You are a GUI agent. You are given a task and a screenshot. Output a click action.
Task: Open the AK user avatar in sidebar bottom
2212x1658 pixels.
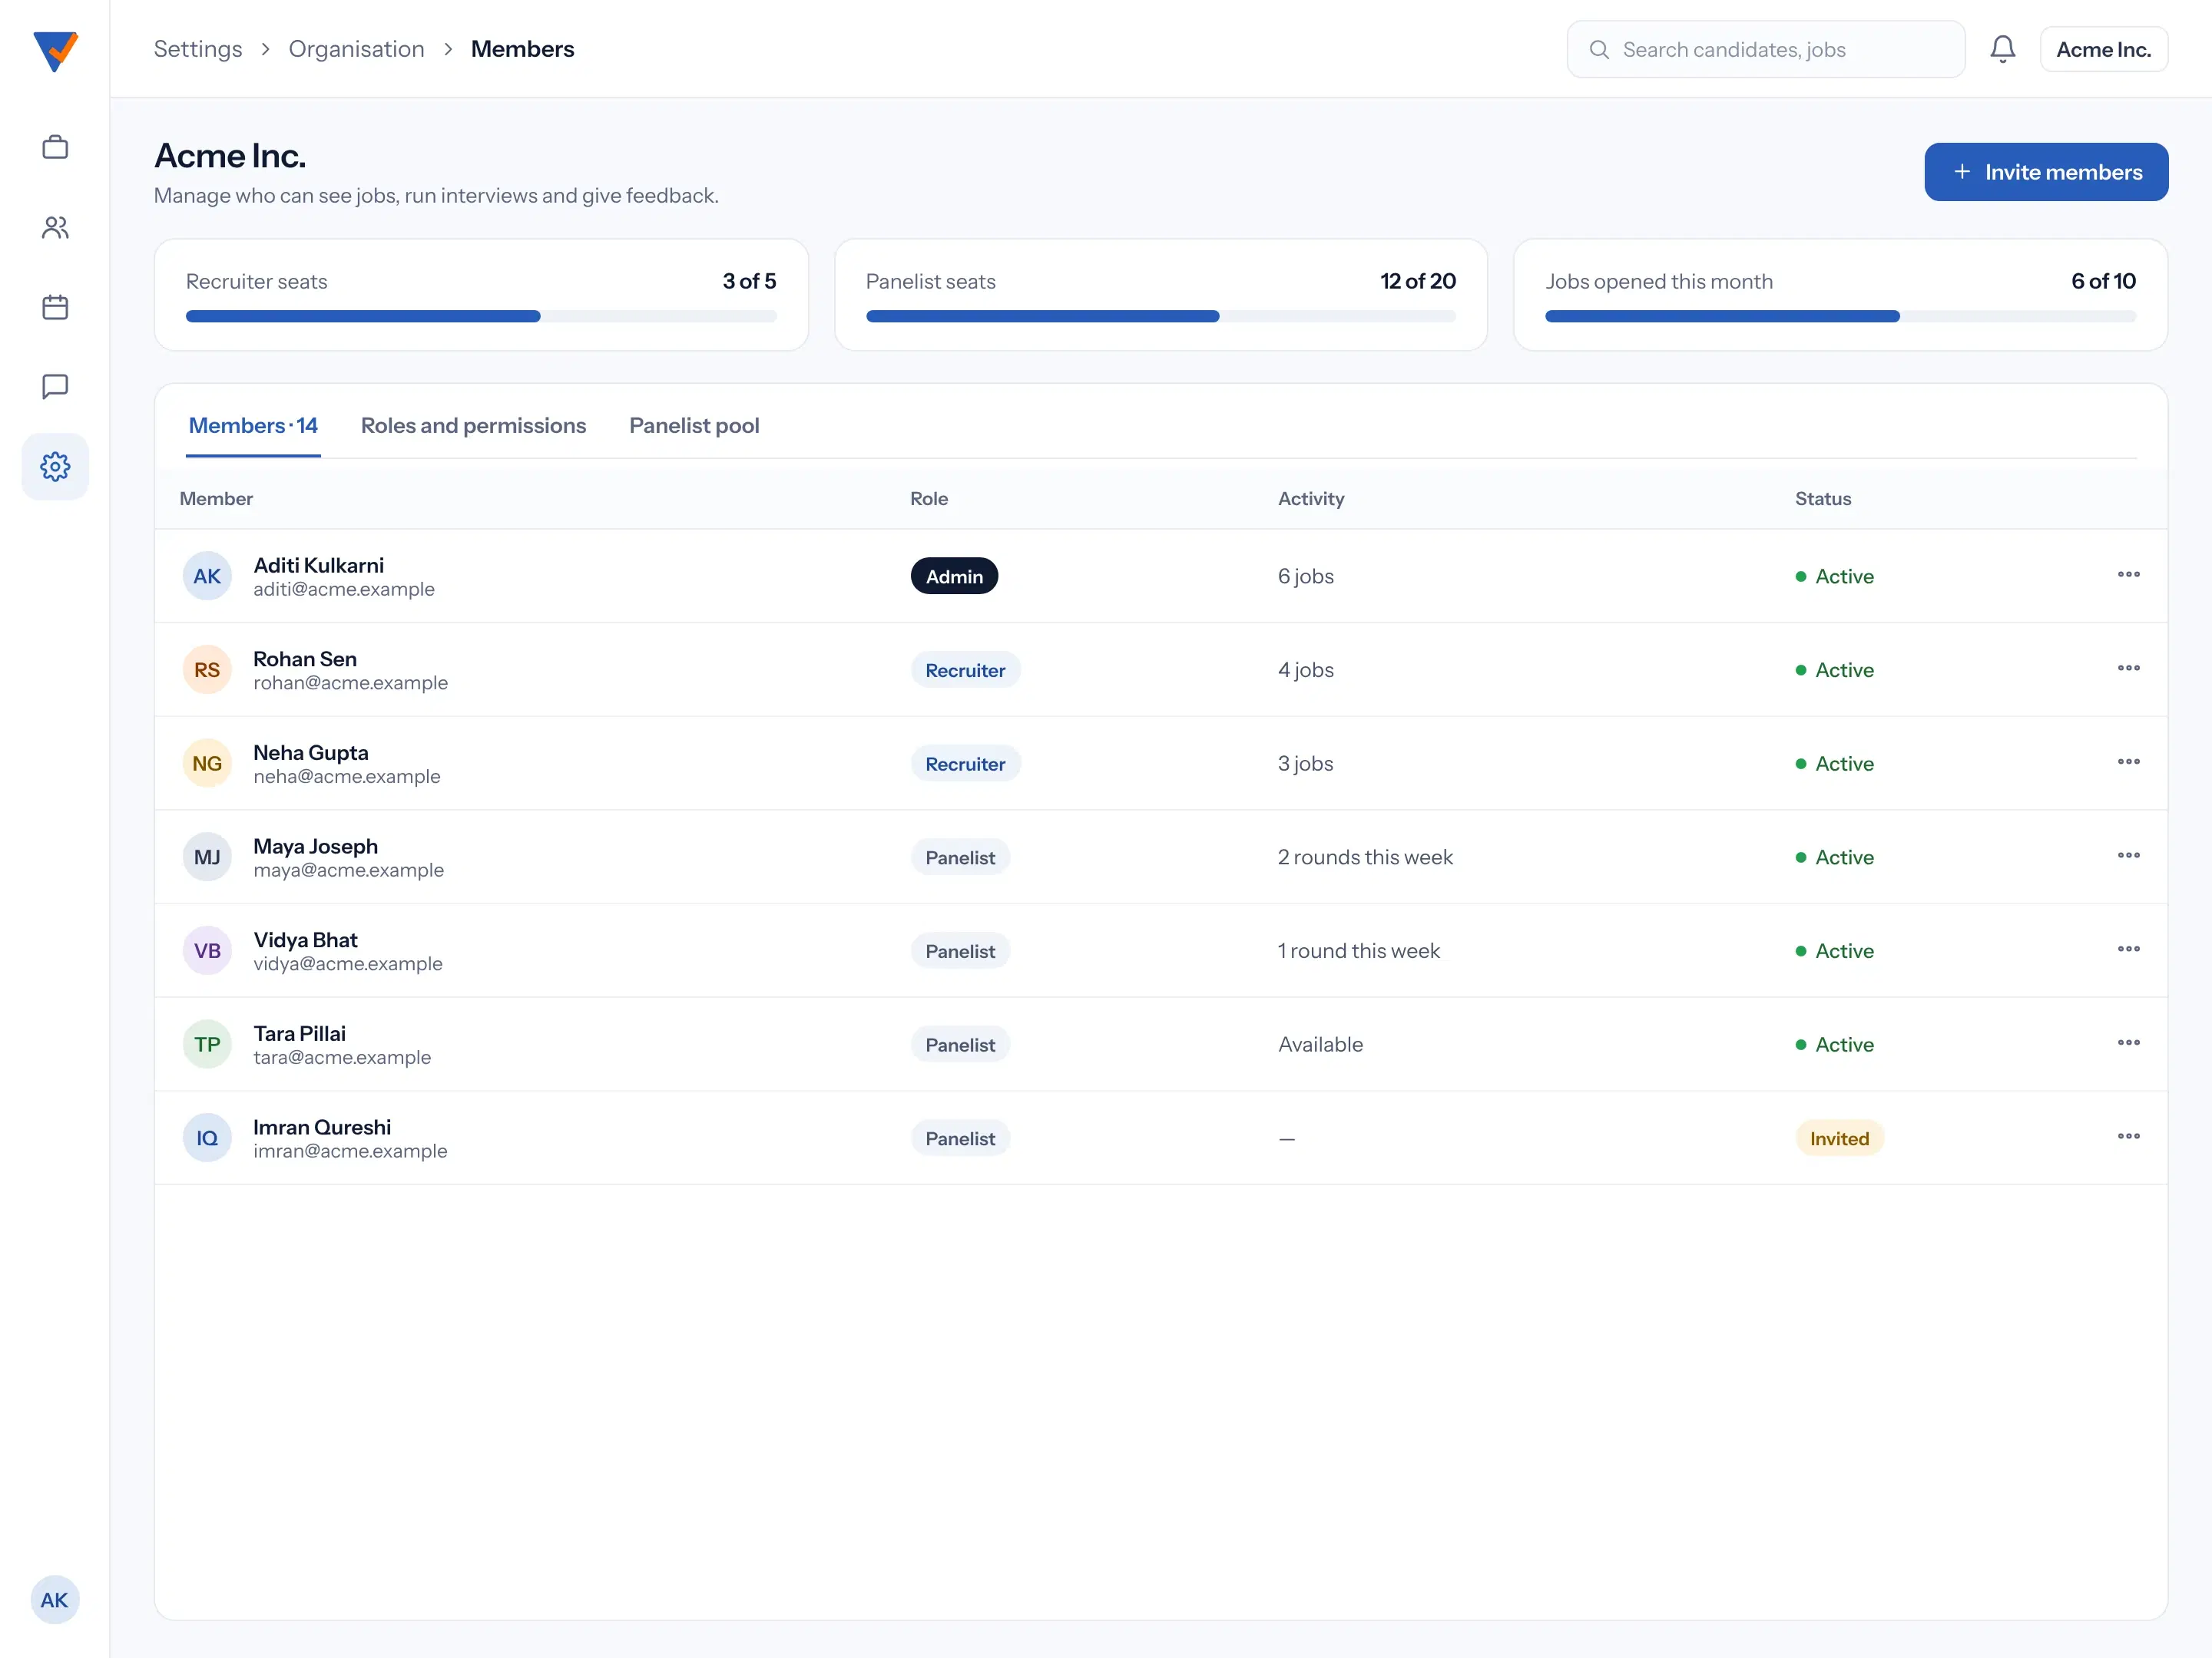coord(55,1600)
